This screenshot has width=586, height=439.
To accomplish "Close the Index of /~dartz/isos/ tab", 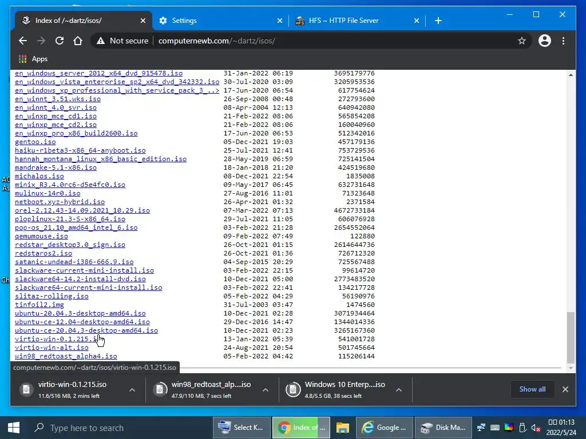I will coord(142,21).
